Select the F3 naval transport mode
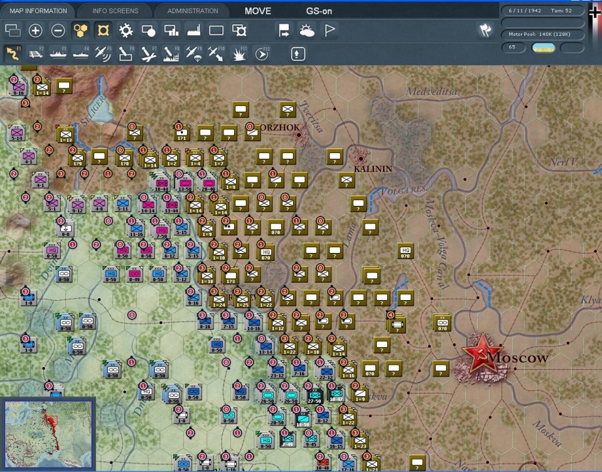Image resolution: width=602 pixels, height=472 pixels. (x=58, y=54)
